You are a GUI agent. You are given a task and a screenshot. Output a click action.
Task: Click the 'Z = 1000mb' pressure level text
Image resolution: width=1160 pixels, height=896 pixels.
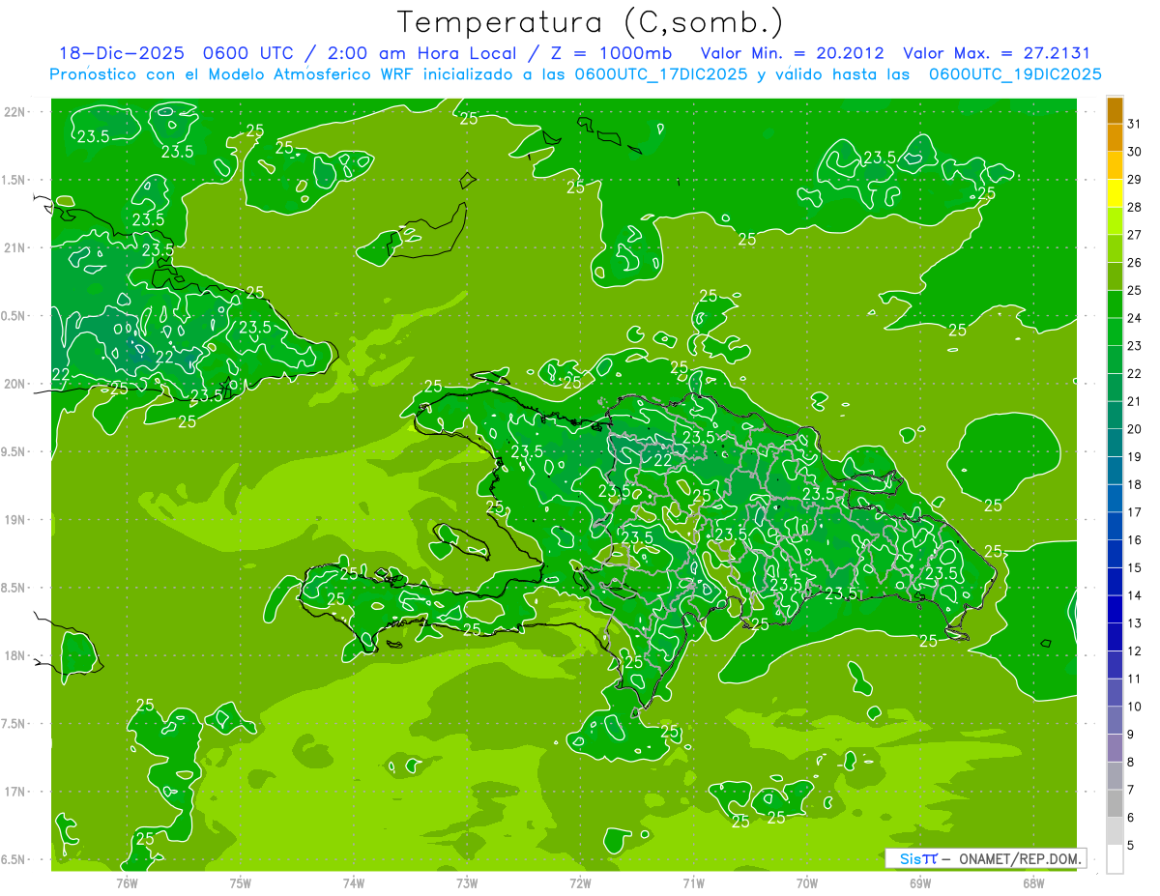pyautogui.click(x=611, y=53)
